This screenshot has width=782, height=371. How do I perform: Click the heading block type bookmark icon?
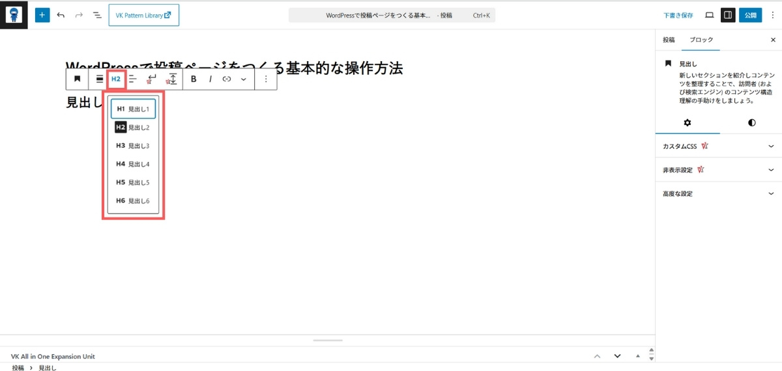pos(77,79)
